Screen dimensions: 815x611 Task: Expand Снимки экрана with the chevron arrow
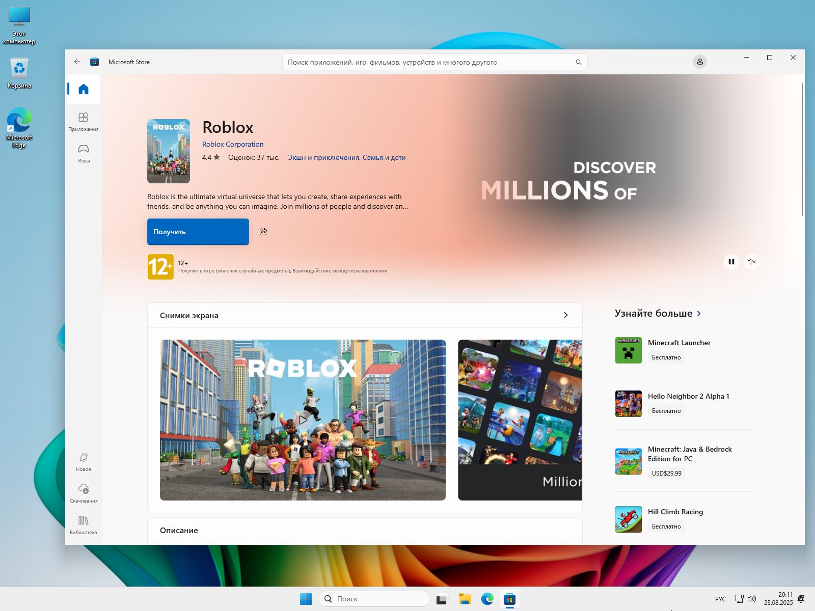tap(565, 315)
